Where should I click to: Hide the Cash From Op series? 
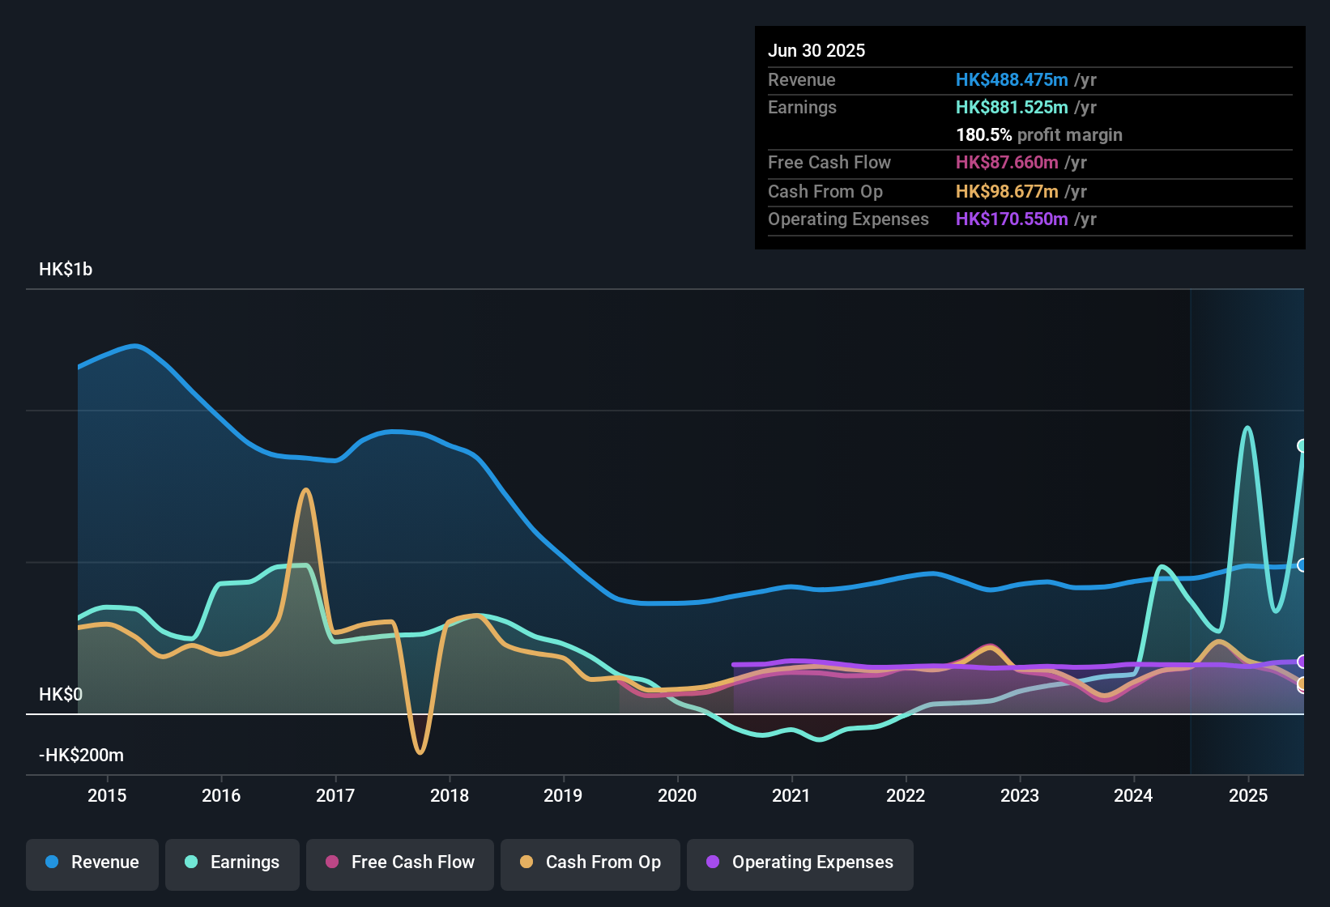(590, 862)
